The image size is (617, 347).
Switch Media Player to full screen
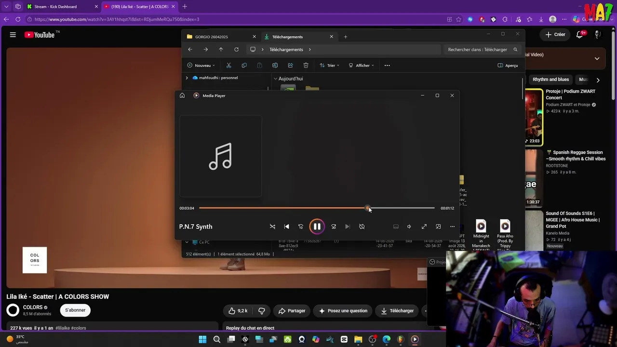click(424, 227)
